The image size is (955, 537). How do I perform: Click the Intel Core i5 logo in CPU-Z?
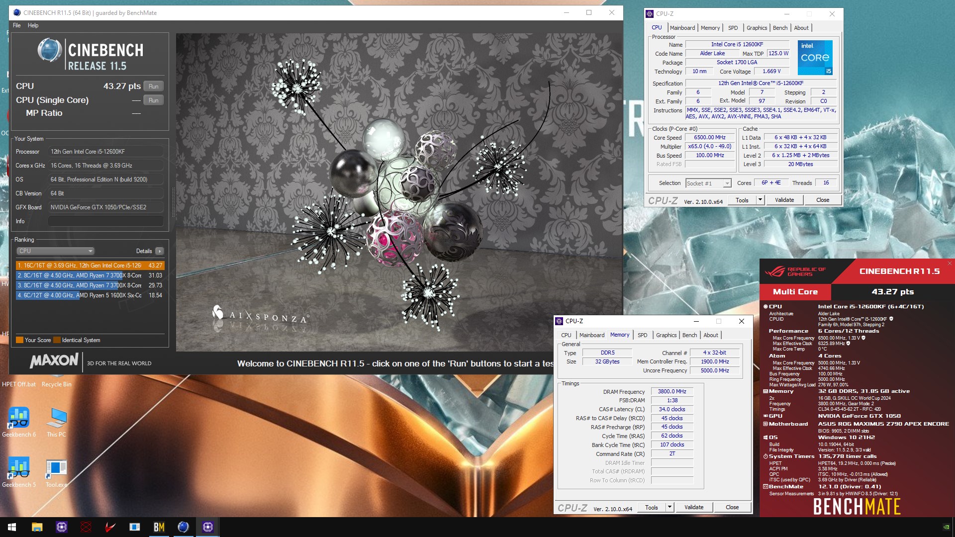click(x=815, y=58)
